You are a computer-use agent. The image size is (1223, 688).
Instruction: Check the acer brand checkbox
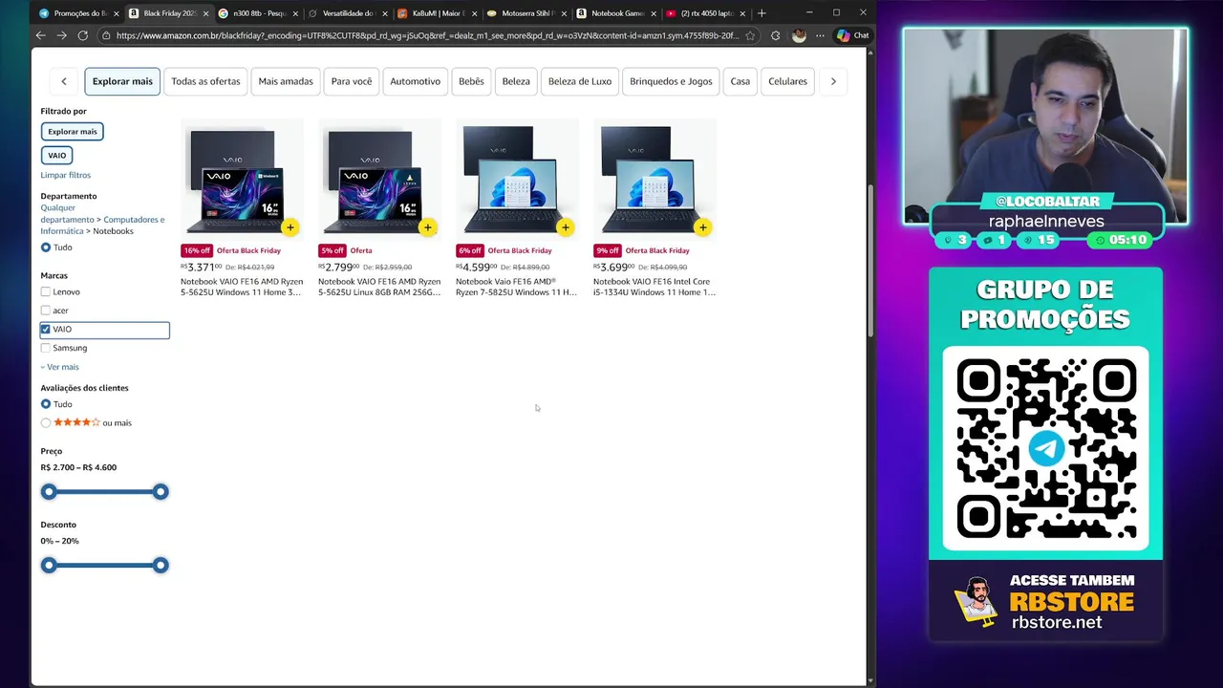[x=46, y=311]
